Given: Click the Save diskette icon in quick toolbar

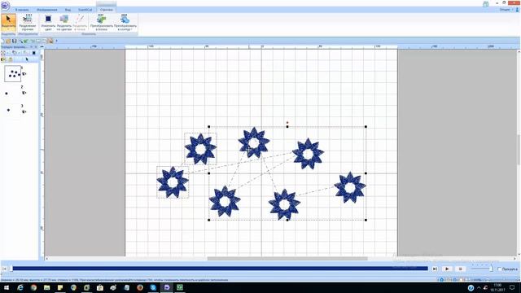Looking at the screenshot, I should [x=15, y=41].
